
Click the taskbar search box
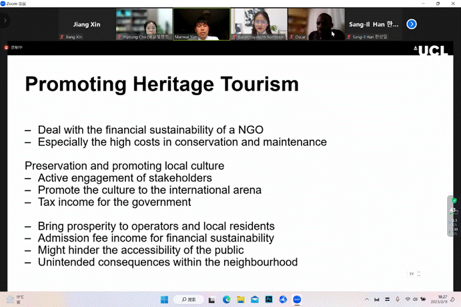[x=193, y=300]
